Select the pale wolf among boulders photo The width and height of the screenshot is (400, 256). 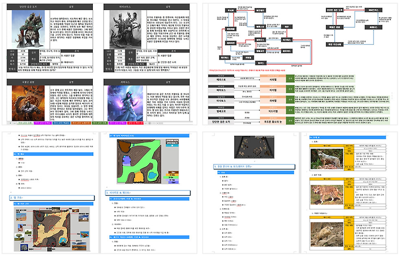pos(326,235)
